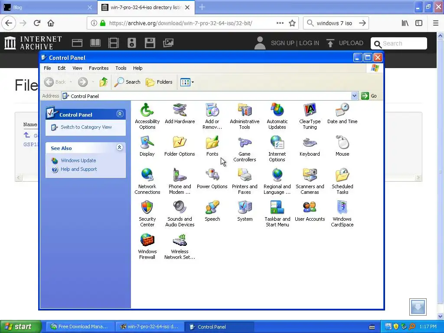Open Keyboard settings icon
444x333 pixels.
tap(310, 146)
